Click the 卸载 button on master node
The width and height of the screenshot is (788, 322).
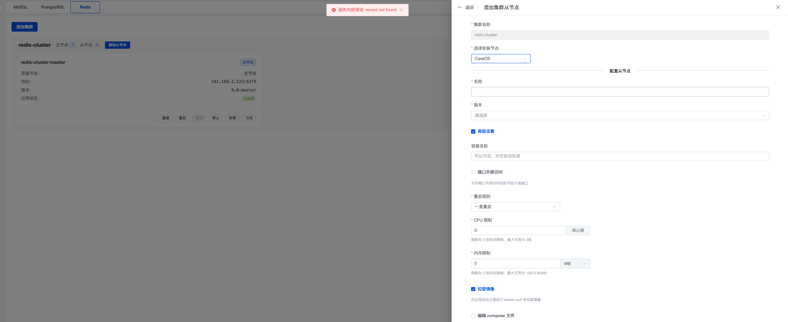(232, 118)
